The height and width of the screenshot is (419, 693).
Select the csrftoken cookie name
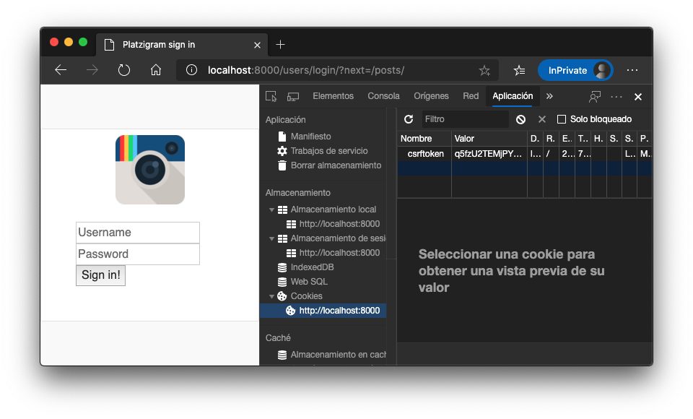(425, 154)
